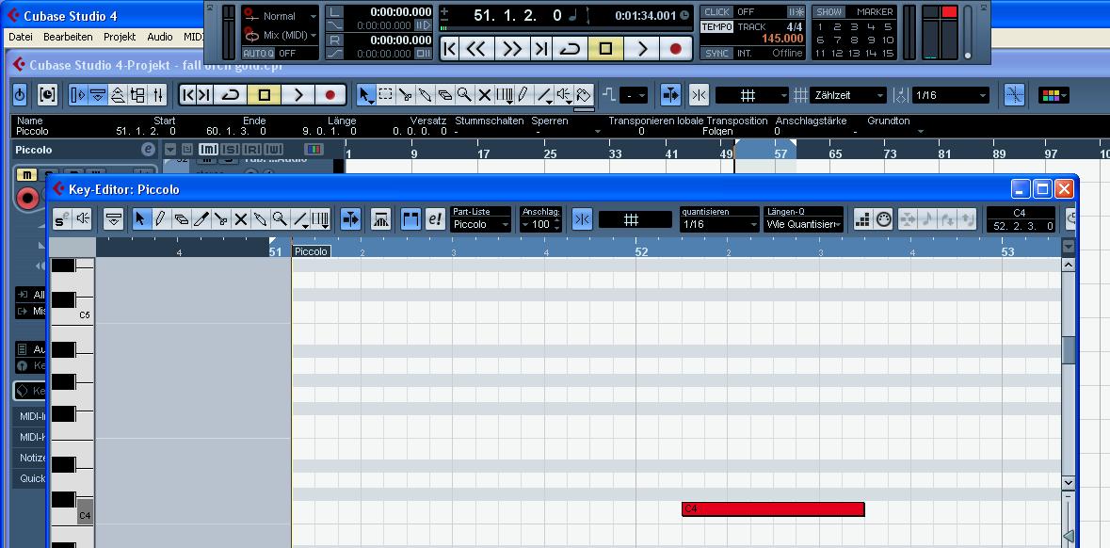The image size is (1110, 548).
Task: Toggle Autoscroll in Key-Editor toolbar
Action: [x=350, y=219]
